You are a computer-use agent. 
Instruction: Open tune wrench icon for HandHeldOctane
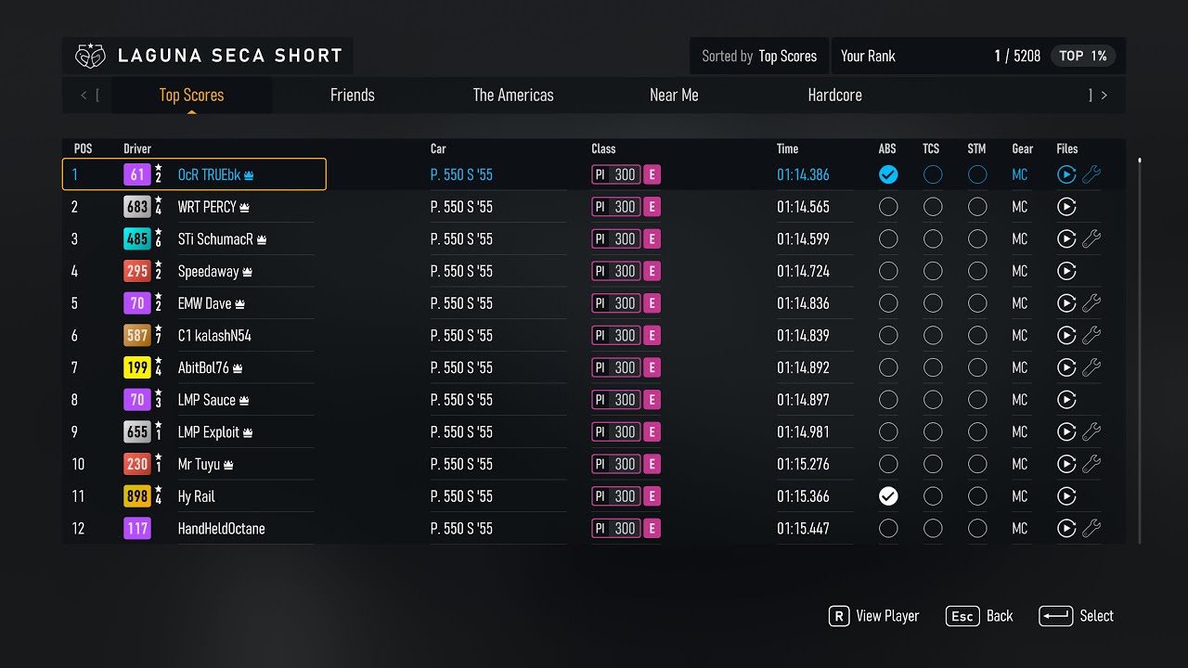tap(1091, 529)
